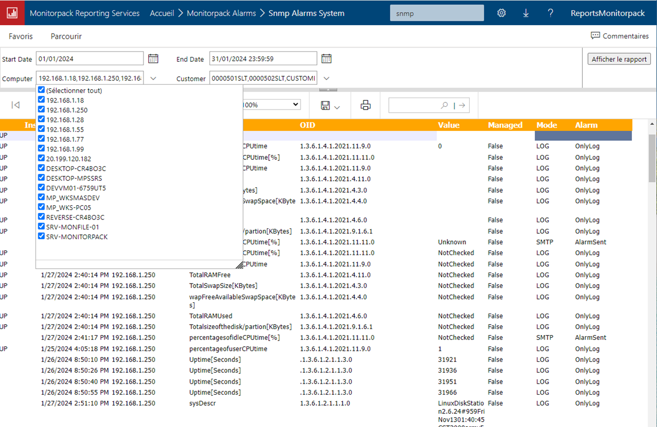Click the Commentaires speech bubble button
This screenshot has height=427, width=657.
click(619, 36)
